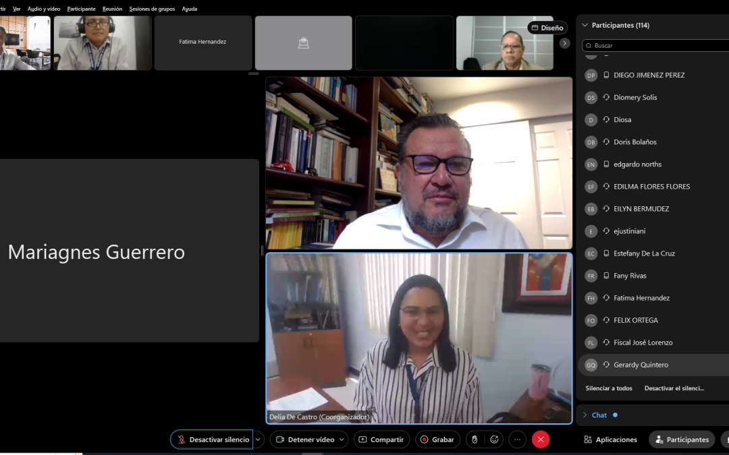The height and width of the screenshot is (455, 729).
Task: Expand the Chat section
Action: point(598,415)
